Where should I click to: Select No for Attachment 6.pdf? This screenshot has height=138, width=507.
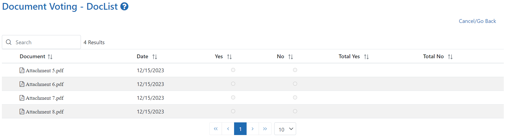pyautogui.click(x=295, y=84)
